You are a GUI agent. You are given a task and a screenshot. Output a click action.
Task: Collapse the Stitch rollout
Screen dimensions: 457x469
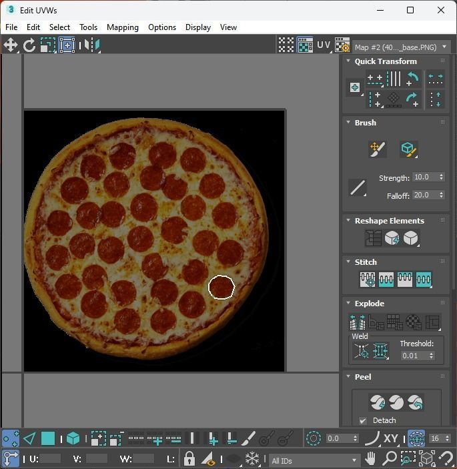(x=348, y=262)
